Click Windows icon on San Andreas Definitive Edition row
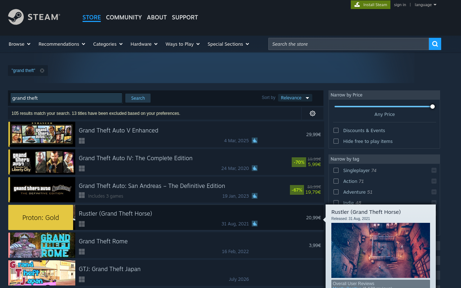 [x=82, y=195]
